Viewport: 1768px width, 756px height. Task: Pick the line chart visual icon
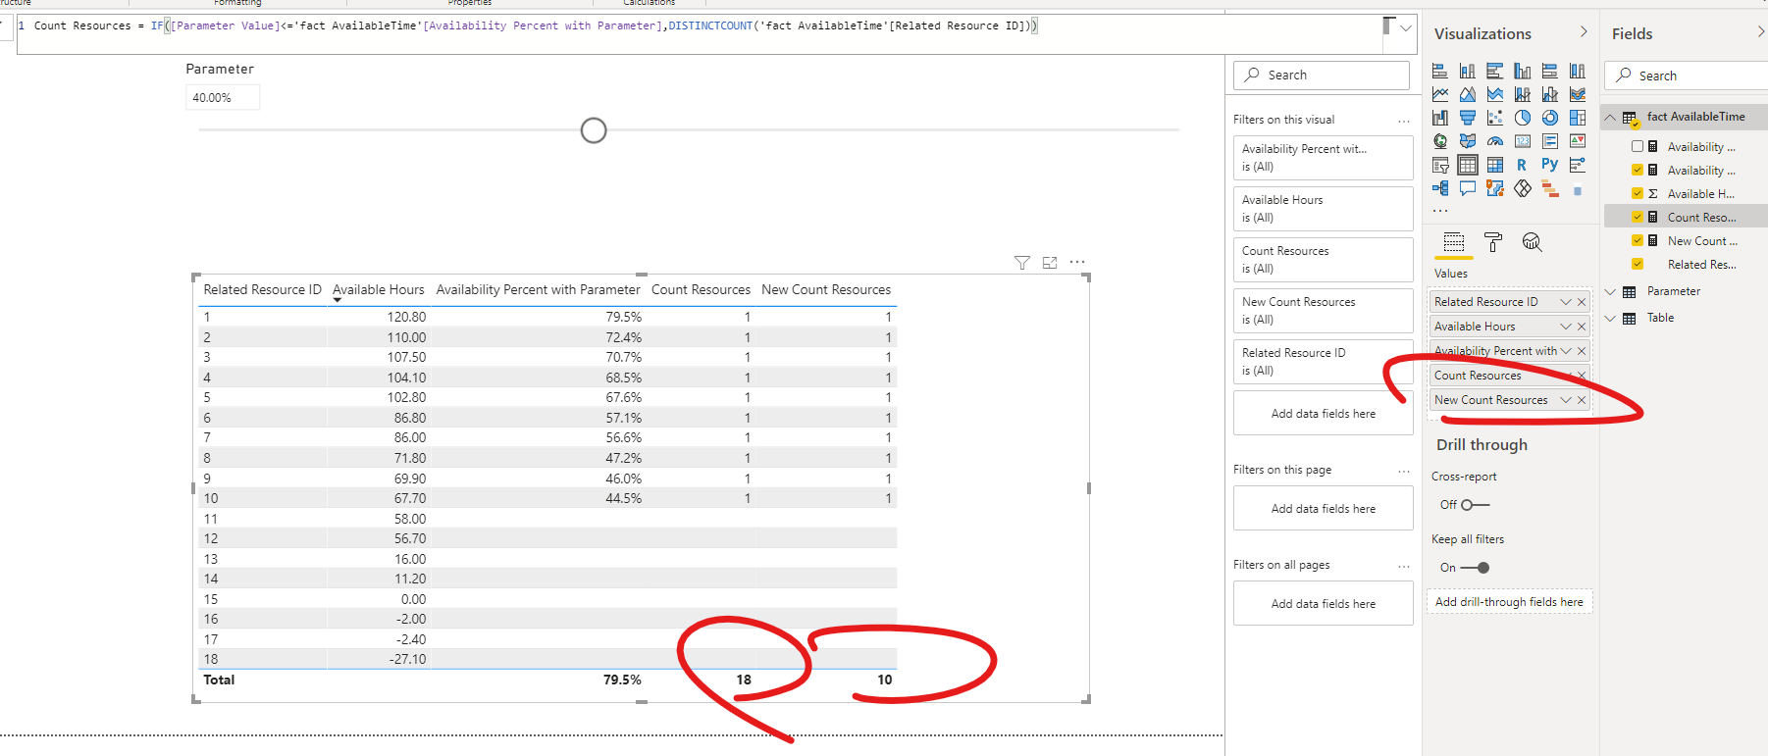[x=1440, y=94]
